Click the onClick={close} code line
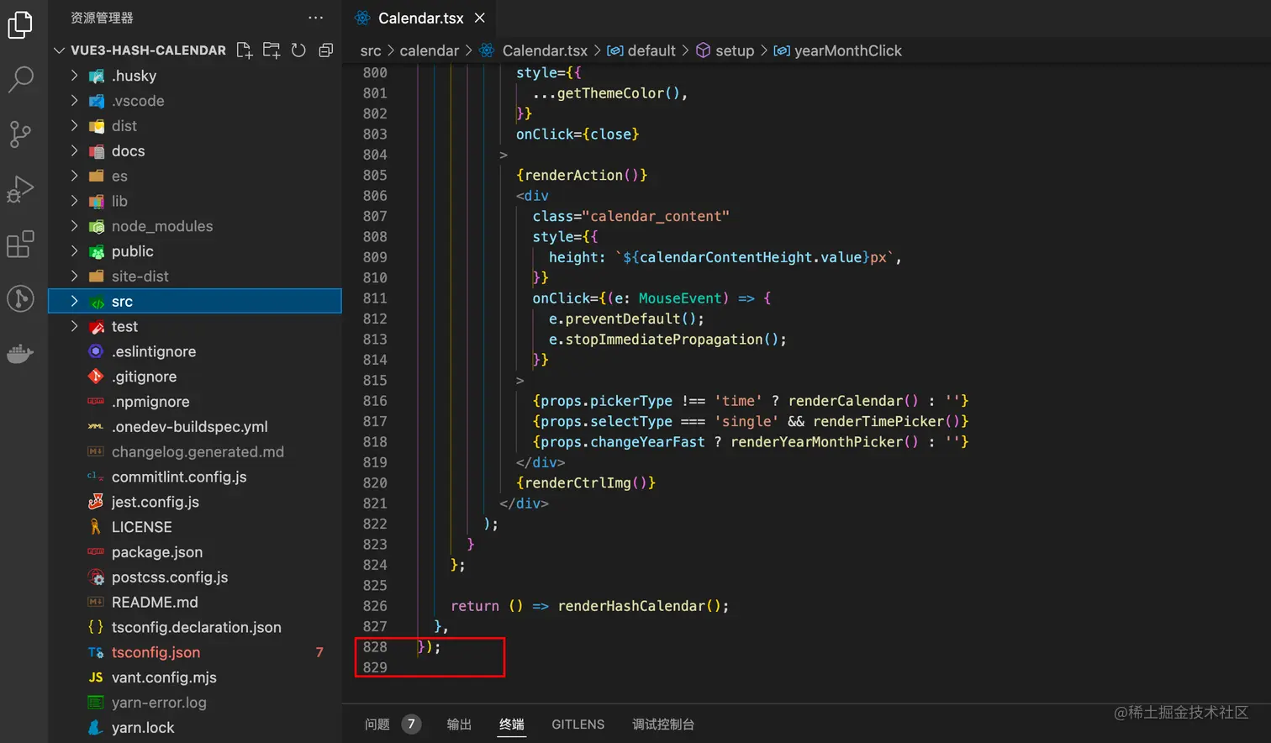 tap(577, 134)
